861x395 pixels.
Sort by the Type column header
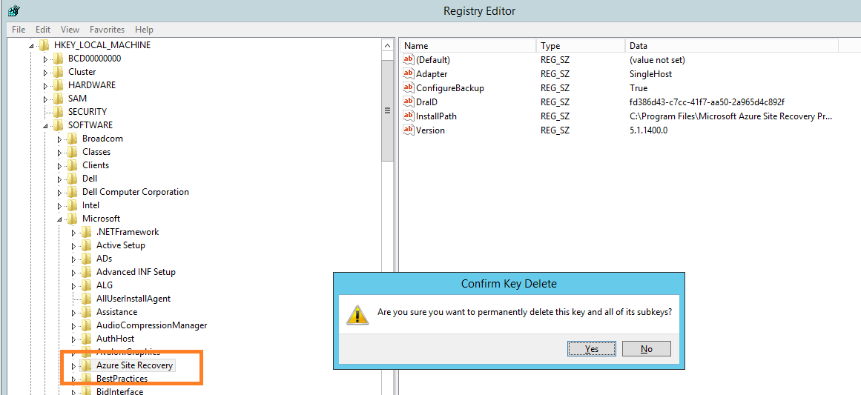[581, 45]
